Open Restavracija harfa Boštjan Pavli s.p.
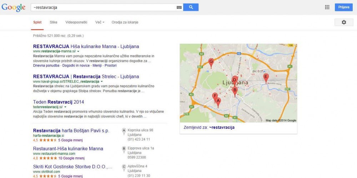Screen dimensions: 357x178 click(x=71, y=131)
